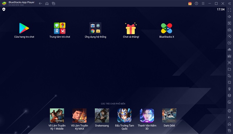Toggle mouse cursor lock in sidebar
Image resolution: width=233 pixels, height=134 pixels.
230,23
